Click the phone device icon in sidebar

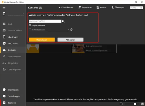click(4, 14)
